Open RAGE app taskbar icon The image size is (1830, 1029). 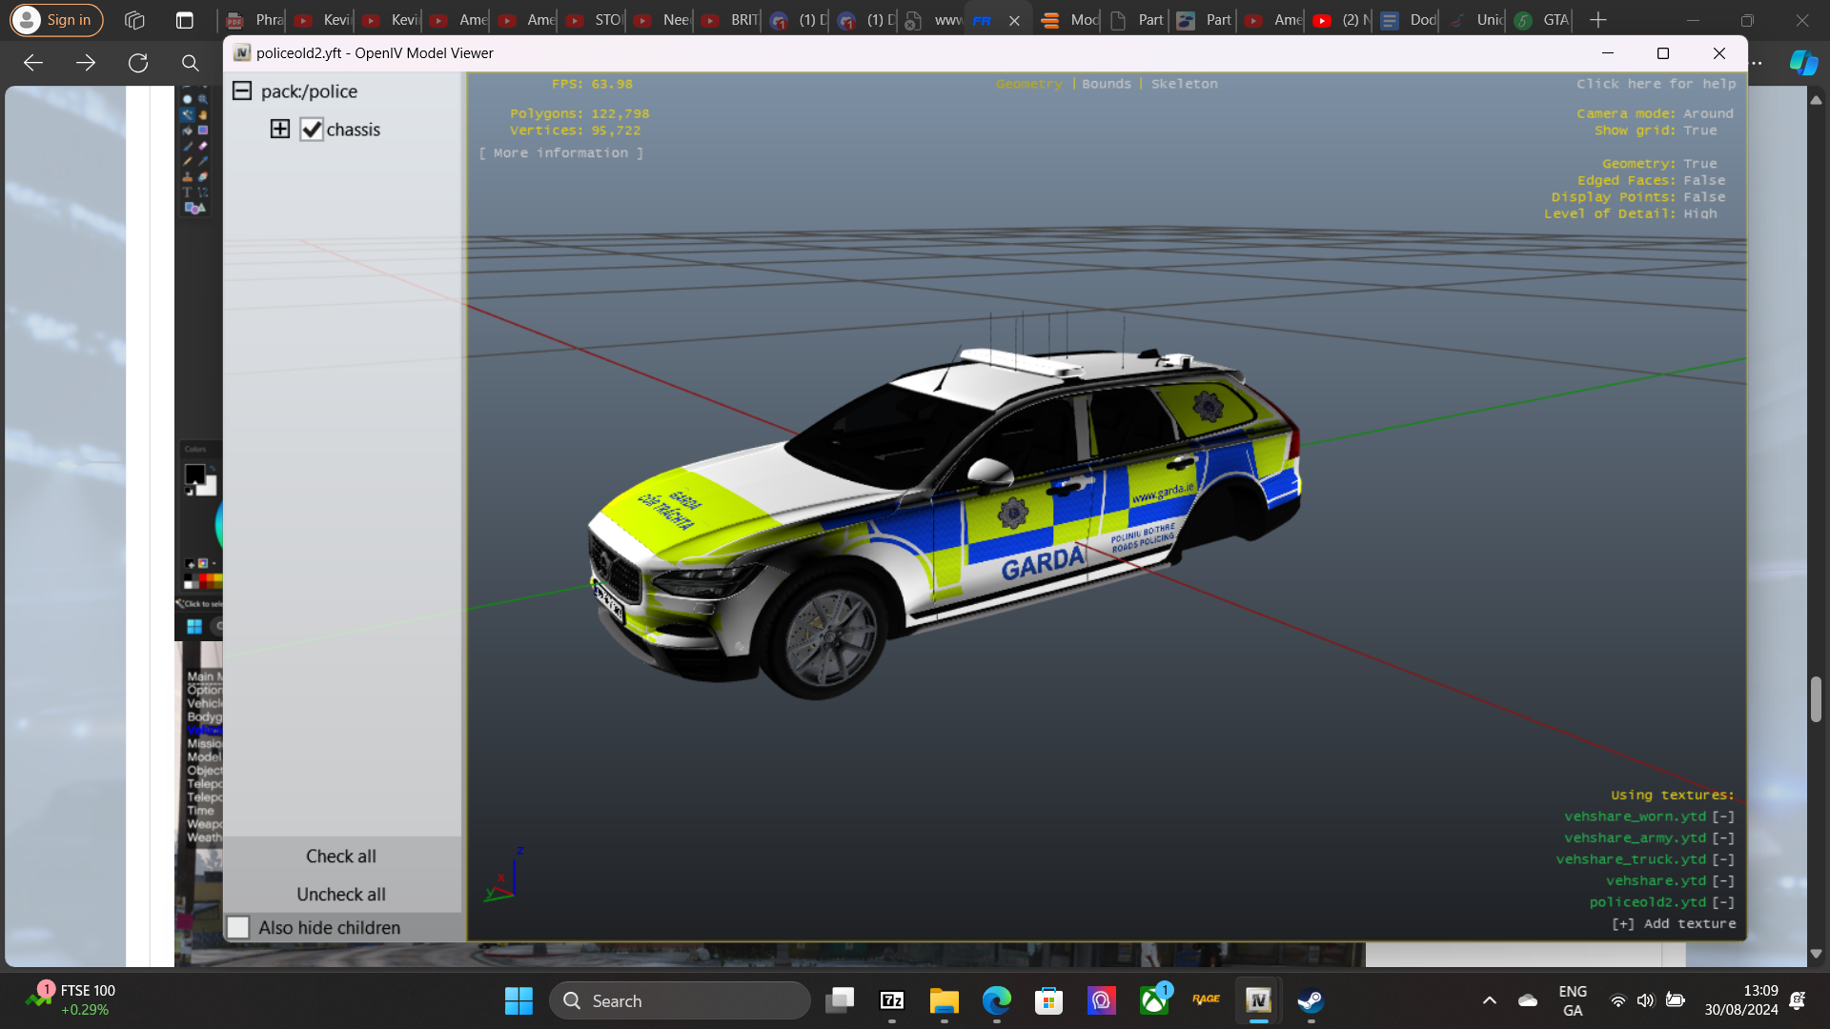[1206, 1000]
